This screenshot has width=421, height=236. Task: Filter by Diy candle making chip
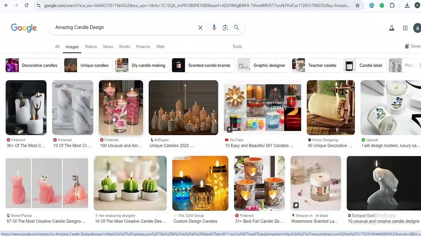click(142, 65)
